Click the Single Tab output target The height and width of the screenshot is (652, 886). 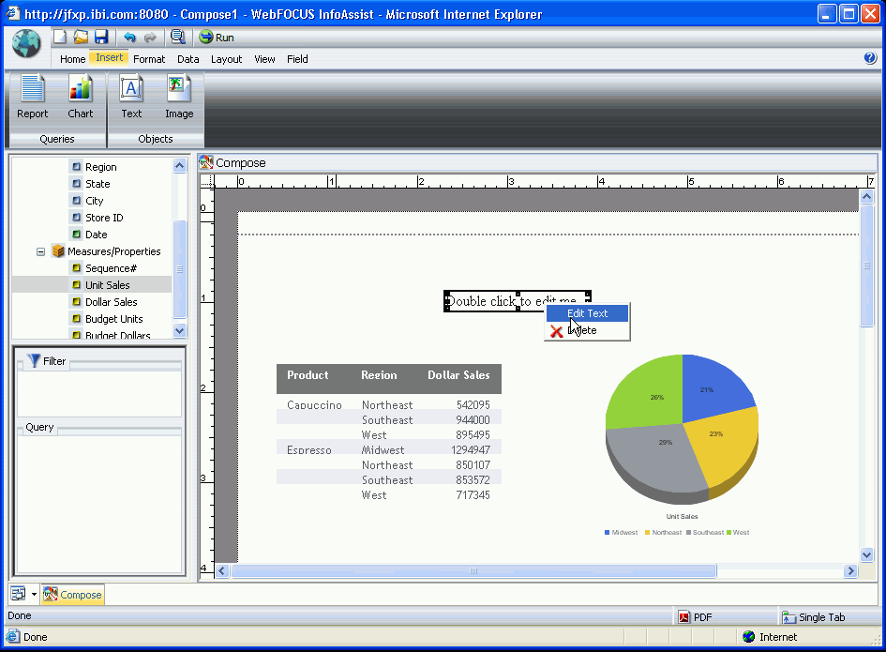813,617
